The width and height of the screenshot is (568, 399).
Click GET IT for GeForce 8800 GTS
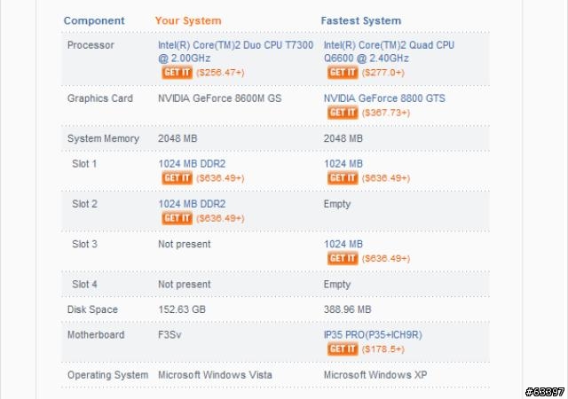pos(343,113)
